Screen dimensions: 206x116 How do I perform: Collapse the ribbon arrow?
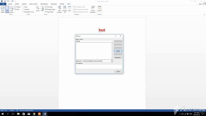tap(204, 14)
